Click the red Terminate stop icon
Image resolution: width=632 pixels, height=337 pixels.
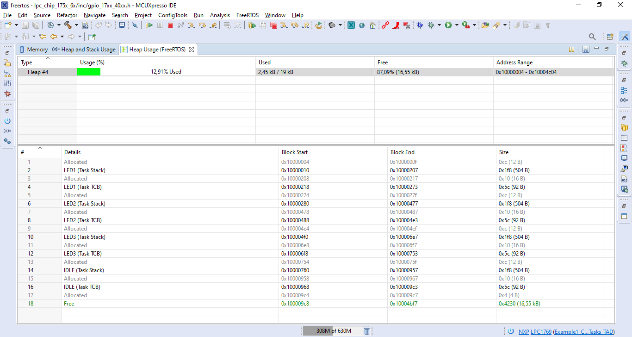coord(170,25)
